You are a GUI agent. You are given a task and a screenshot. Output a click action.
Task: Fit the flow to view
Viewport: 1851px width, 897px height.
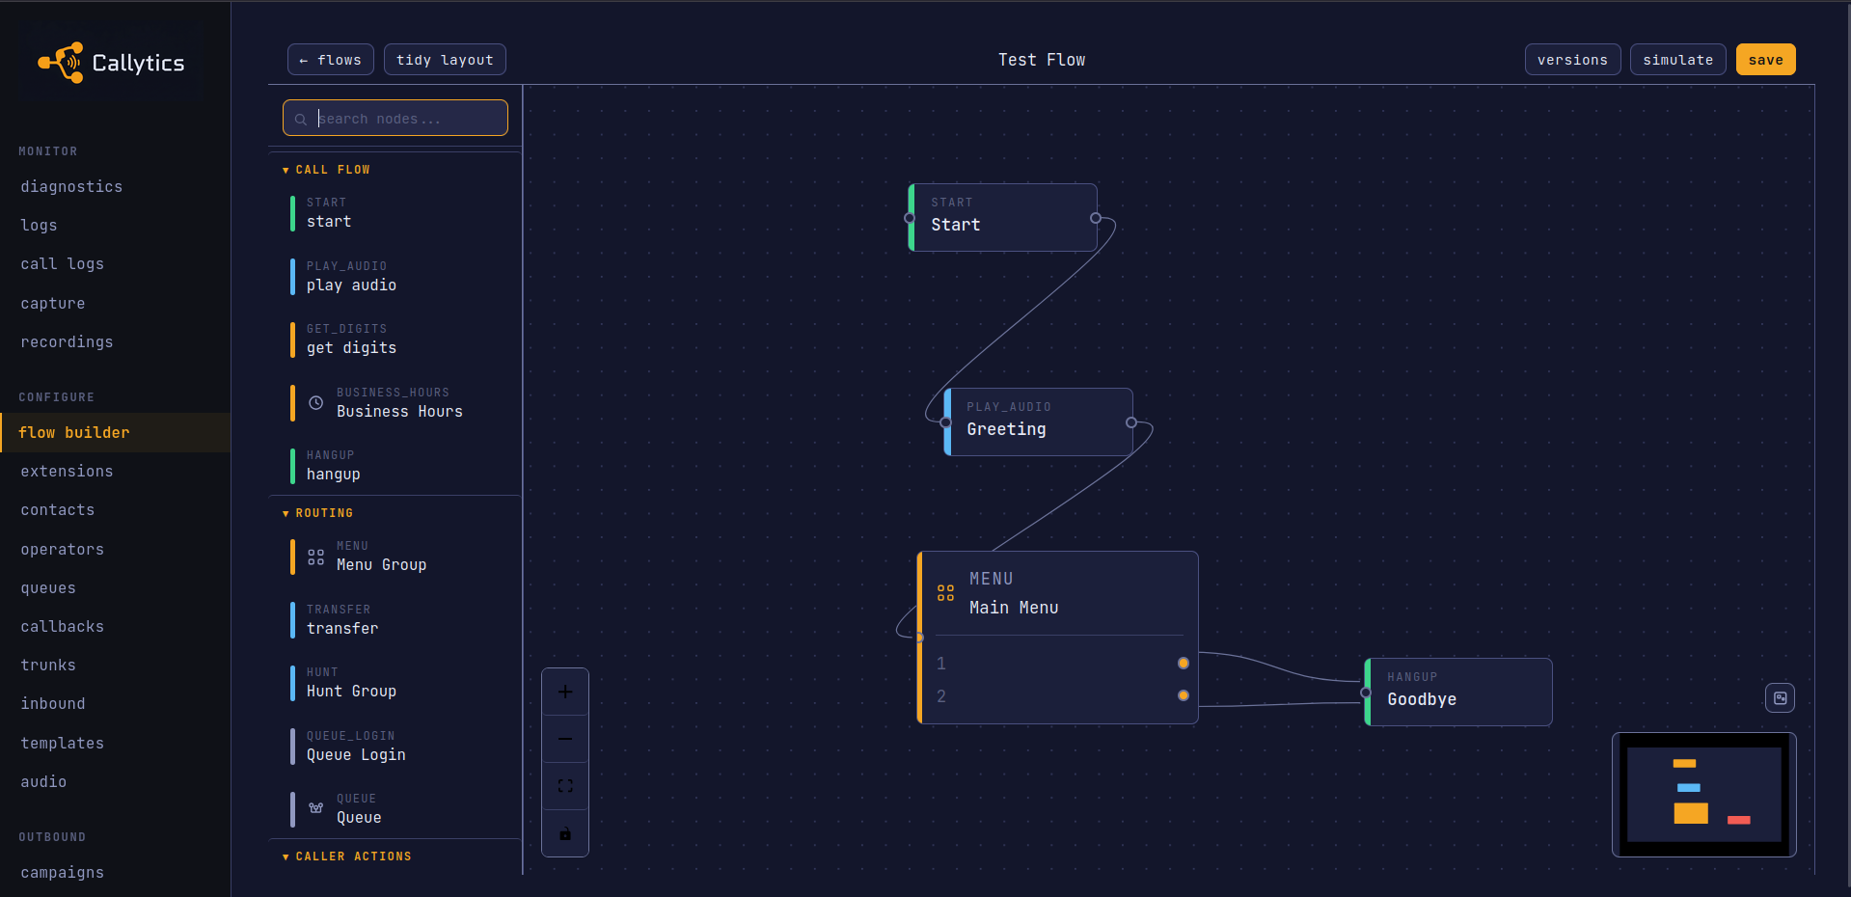(x=565, y=786)
